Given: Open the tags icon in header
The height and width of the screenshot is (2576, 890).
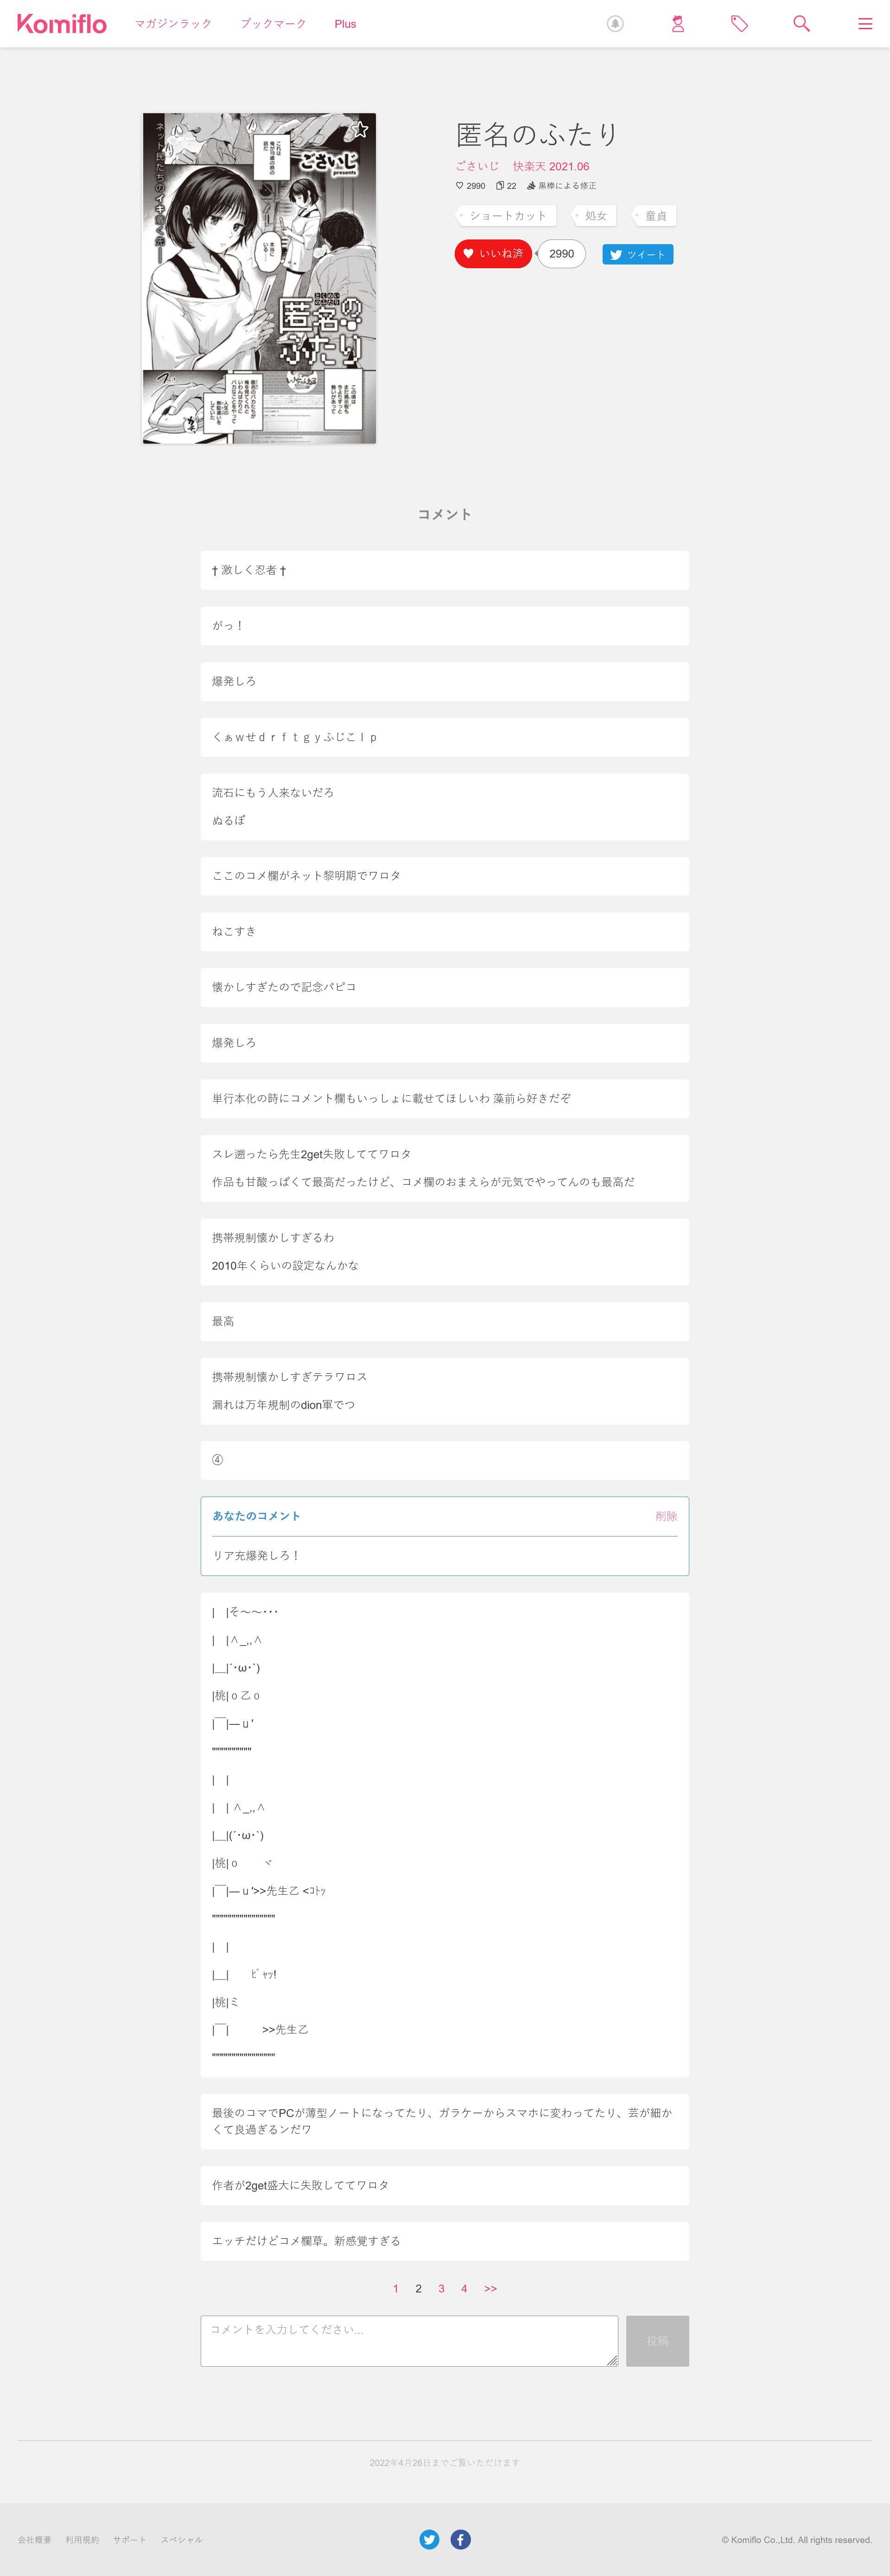Looking at the screenshot, I should 739,24.
